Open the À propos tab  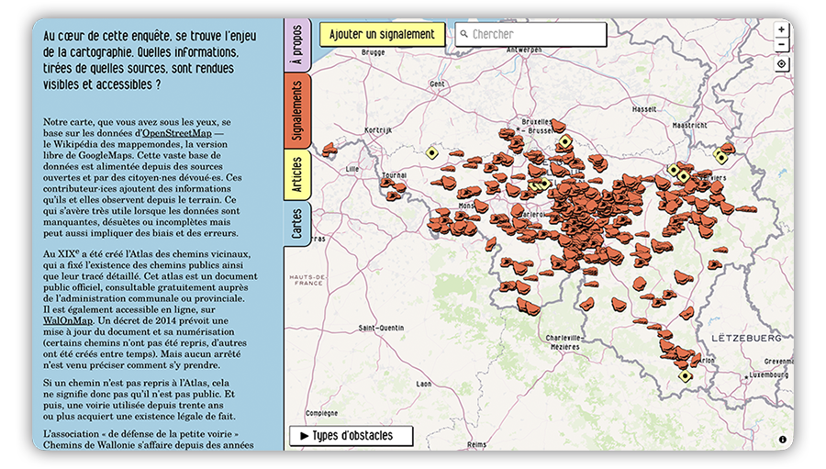[x=297, y=45]
